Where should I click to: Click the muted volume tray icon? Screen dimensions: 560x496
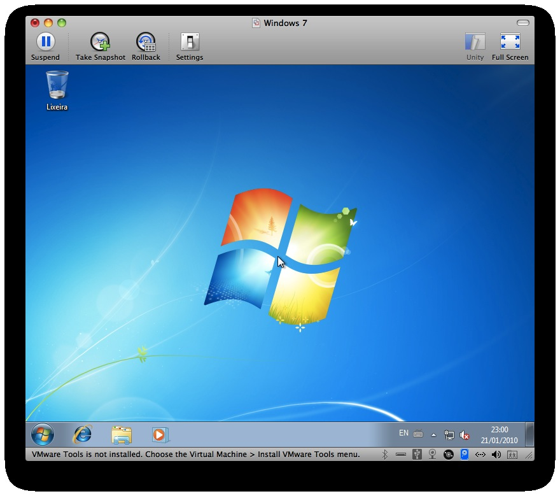(x=465, y=435)
